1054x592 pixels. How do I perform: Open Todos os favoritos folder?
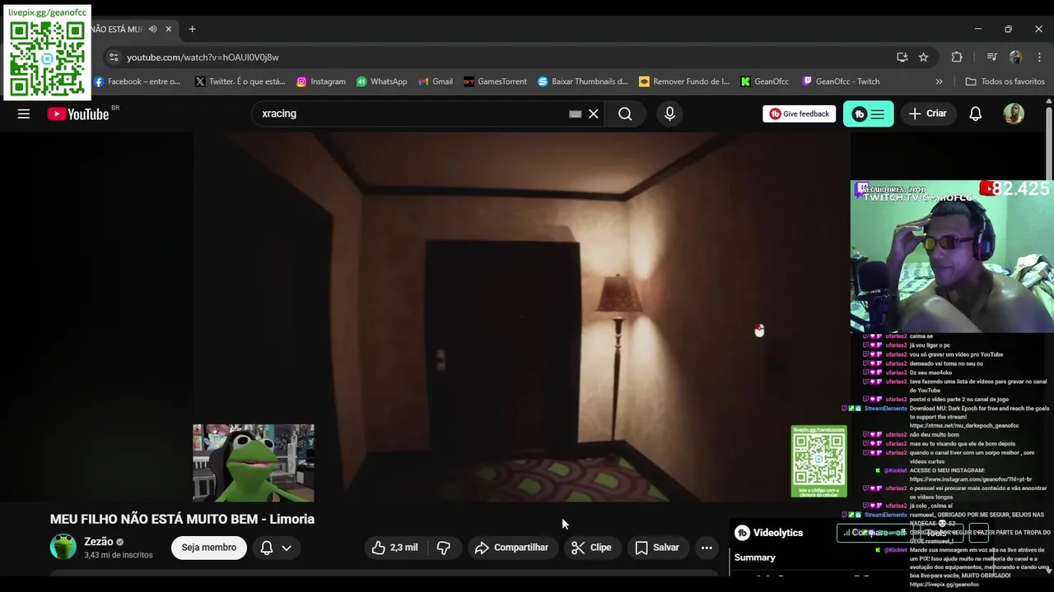1005,81
